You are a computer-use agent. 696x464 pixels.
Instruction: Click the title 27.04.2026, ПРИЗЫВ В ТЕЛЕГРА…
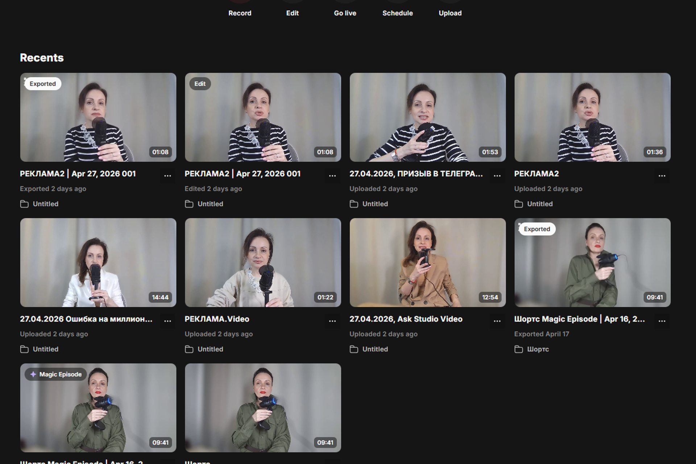click(x=416, y=174)
